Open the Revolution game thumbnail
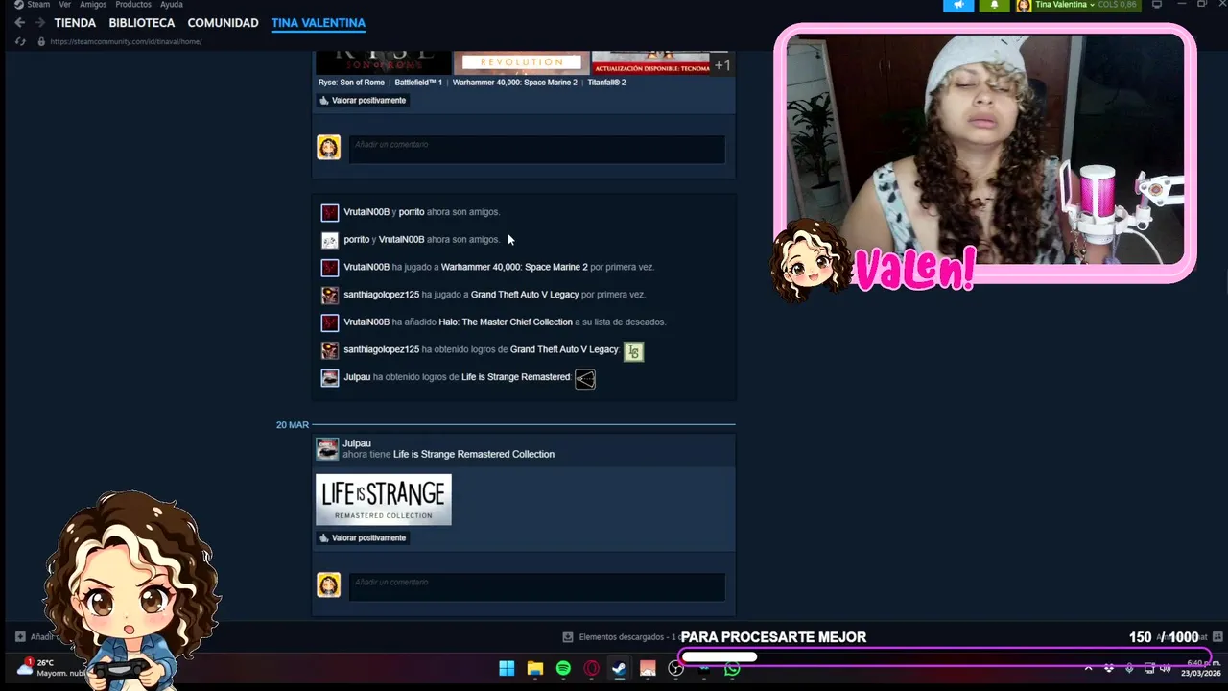This screenshot has width=1228, height=691. (x=521, y=62)
